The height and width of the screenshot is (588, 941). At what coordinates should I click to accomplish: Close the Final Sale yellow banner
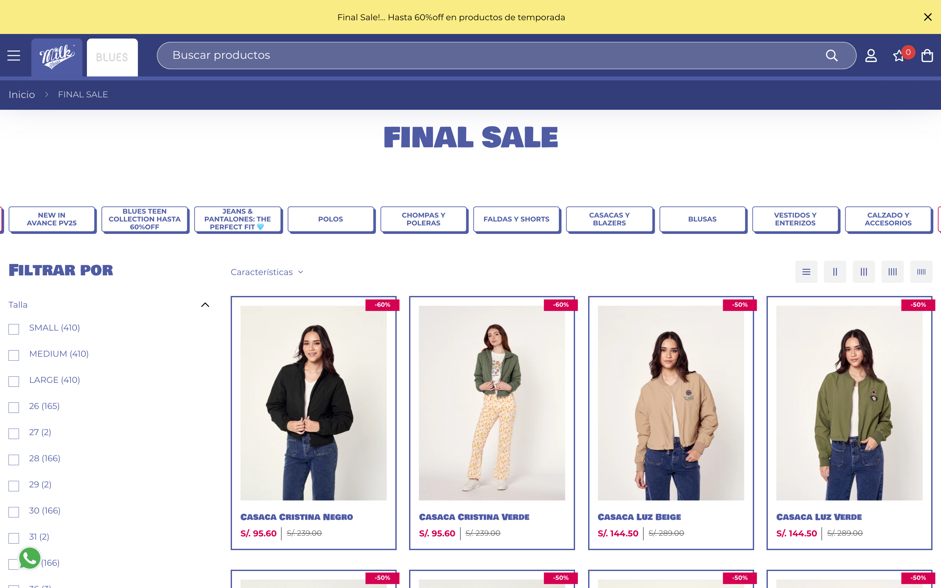point(928,17)
